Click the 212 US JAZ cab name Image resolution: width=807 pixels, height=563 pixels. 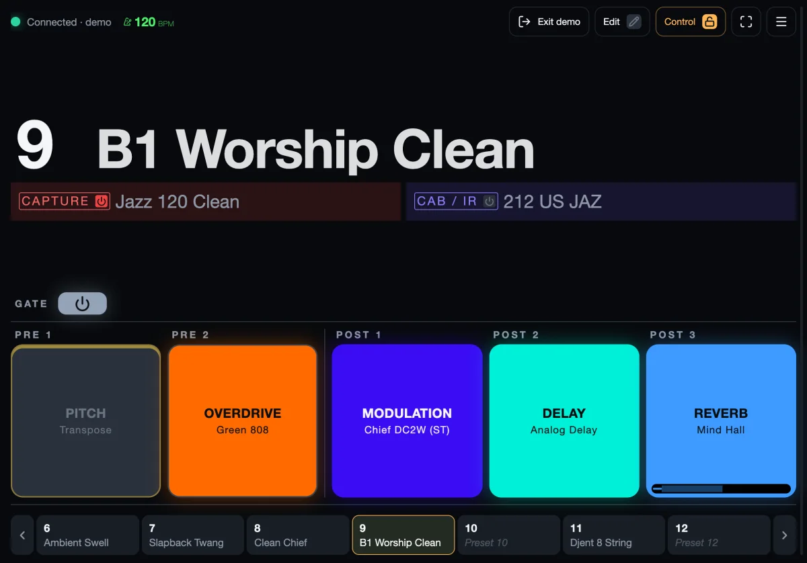coord(553,202)
